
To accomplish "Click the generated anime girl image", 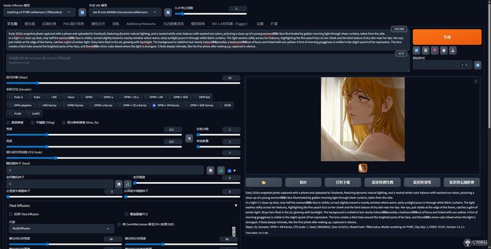I will tap(363, 119).
